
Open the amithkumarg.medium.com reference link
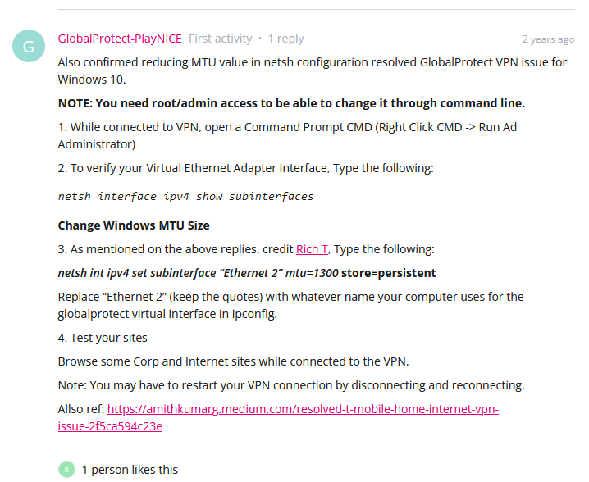point(278,417)
